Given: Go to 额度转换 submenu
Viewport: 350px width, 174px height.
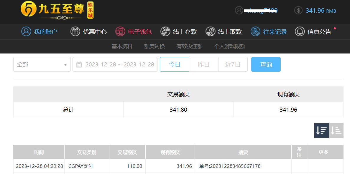Looking at the screenshot, I should (155, 46).
